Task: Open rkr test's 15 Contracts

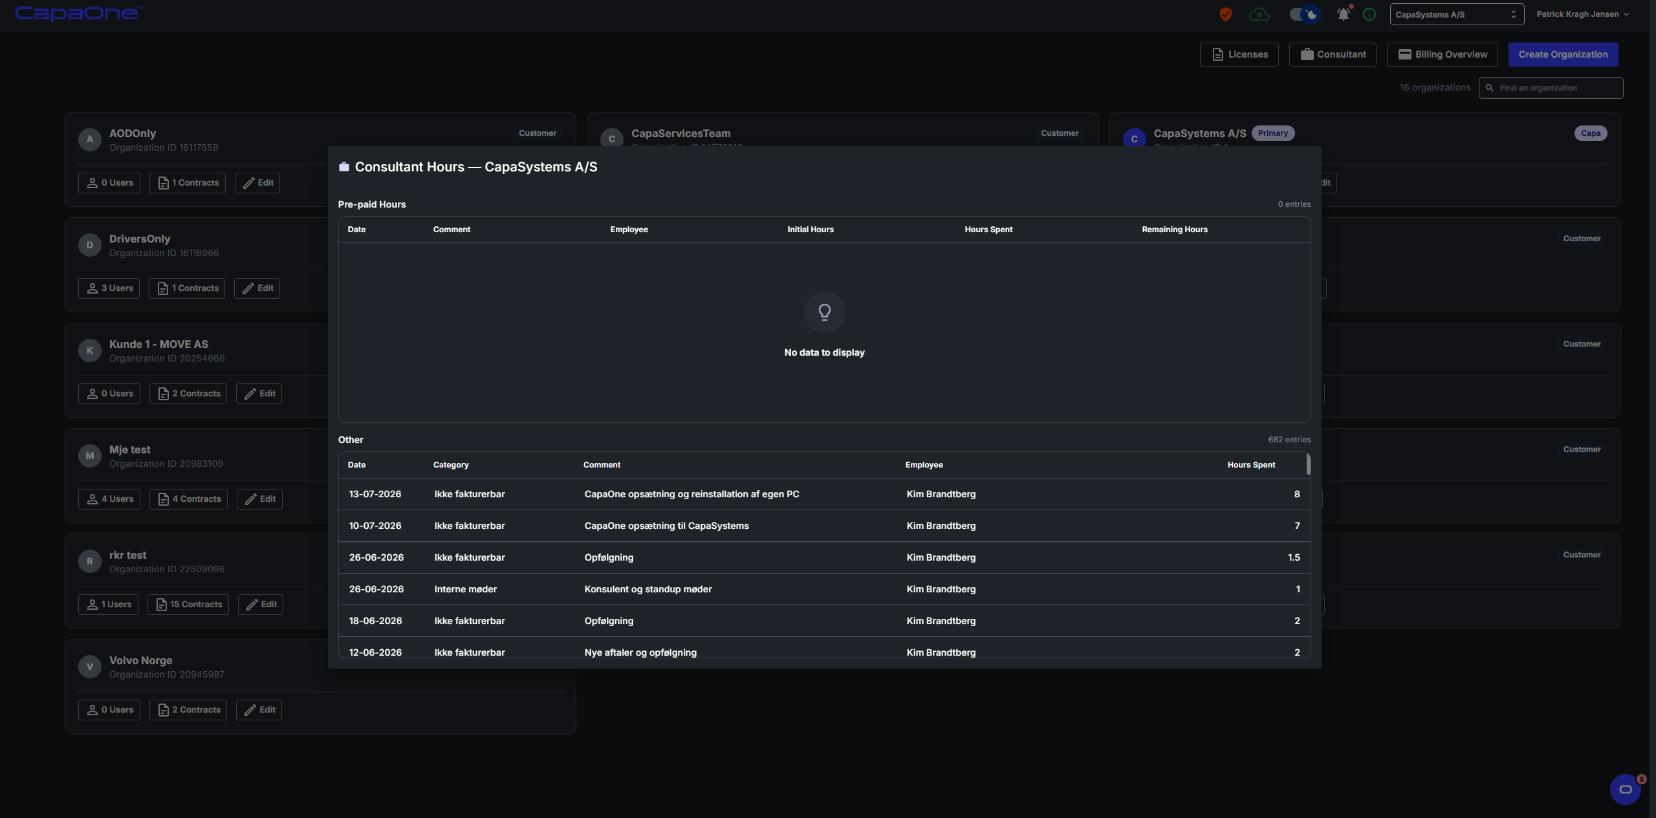Action: 188,605
